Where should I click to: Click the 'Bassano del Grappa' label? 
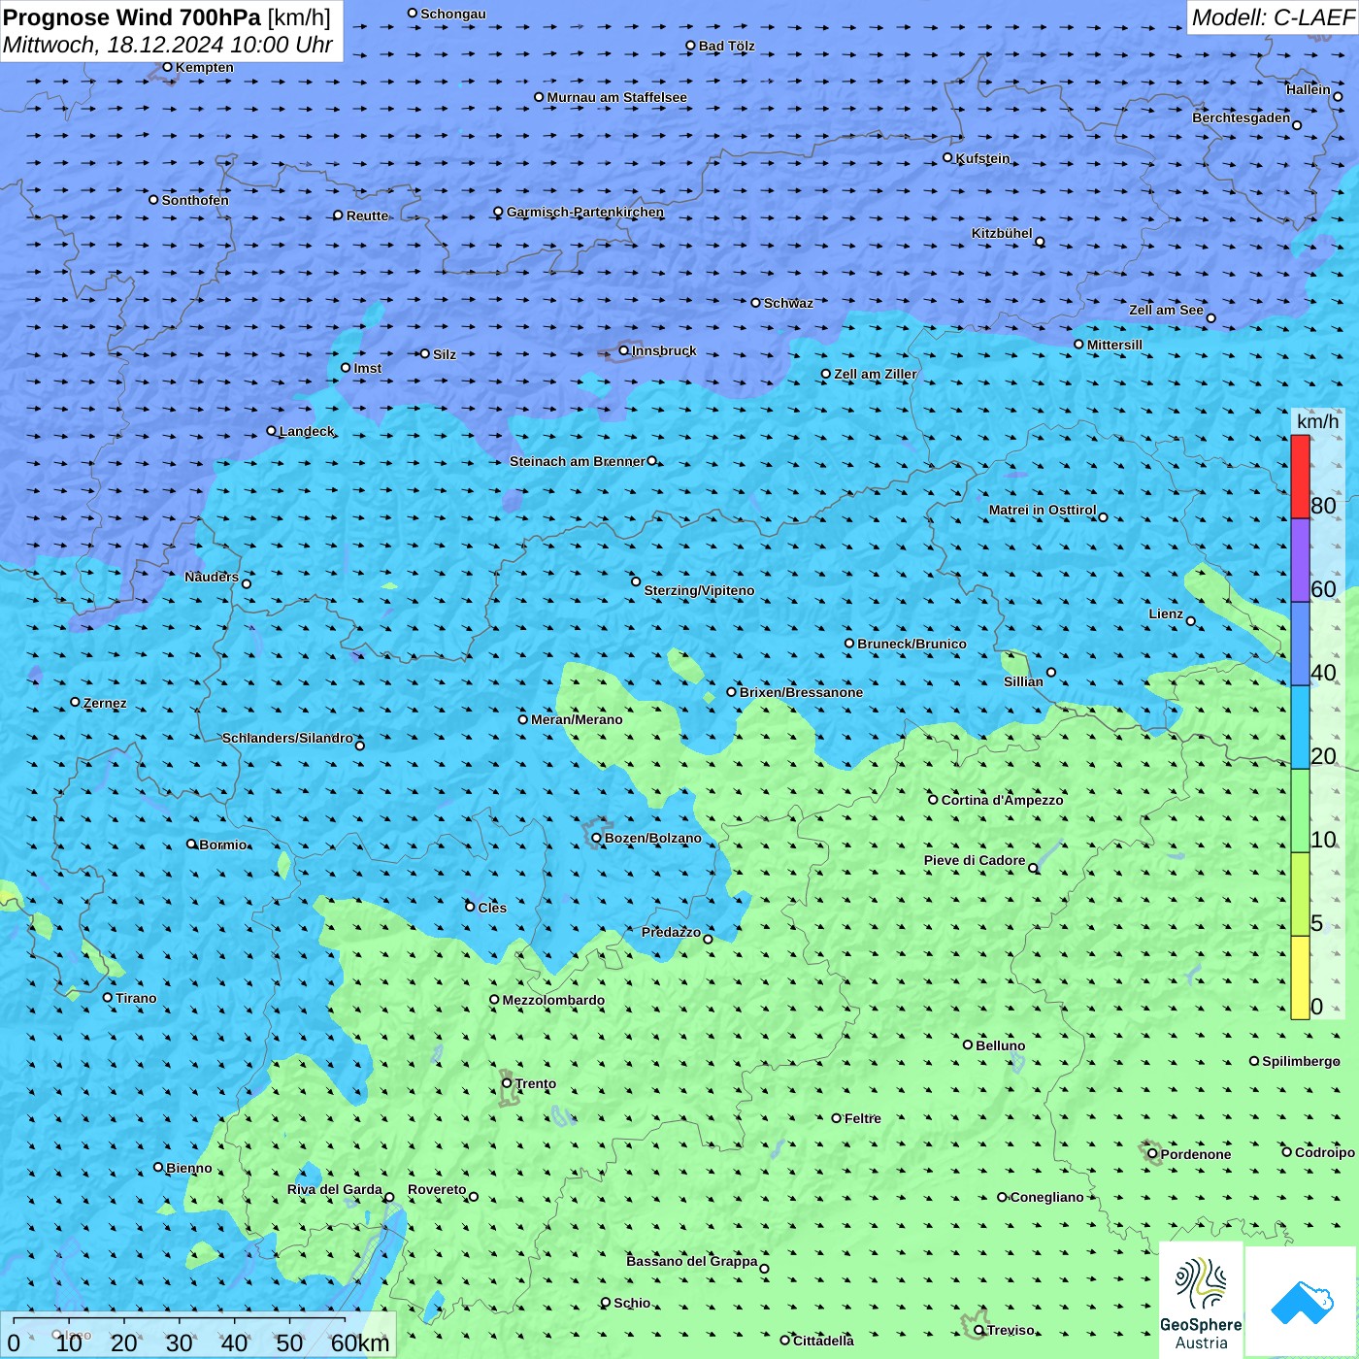(x=692, y=1261)
